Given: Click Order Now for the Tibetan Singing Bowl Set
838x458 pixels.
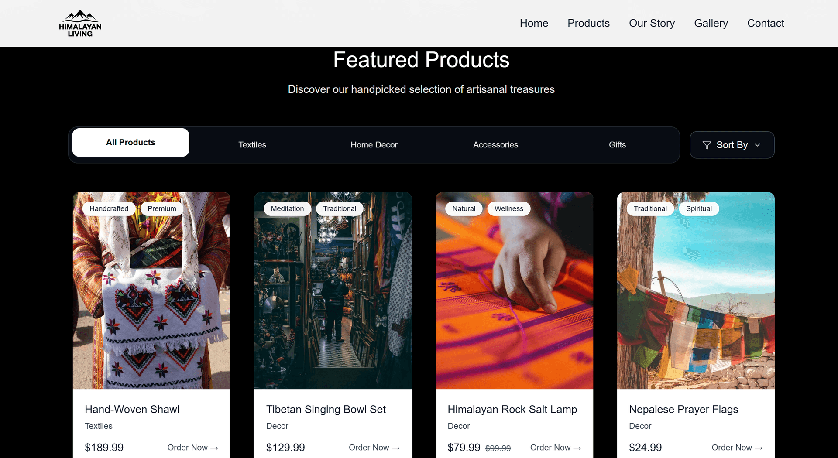Looking at the screenshot, I should click(x=374, y=448).
